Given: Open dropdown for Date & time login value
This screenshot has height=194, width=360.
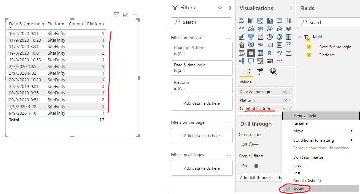Looking at the screenshot, I should (285, 91).
